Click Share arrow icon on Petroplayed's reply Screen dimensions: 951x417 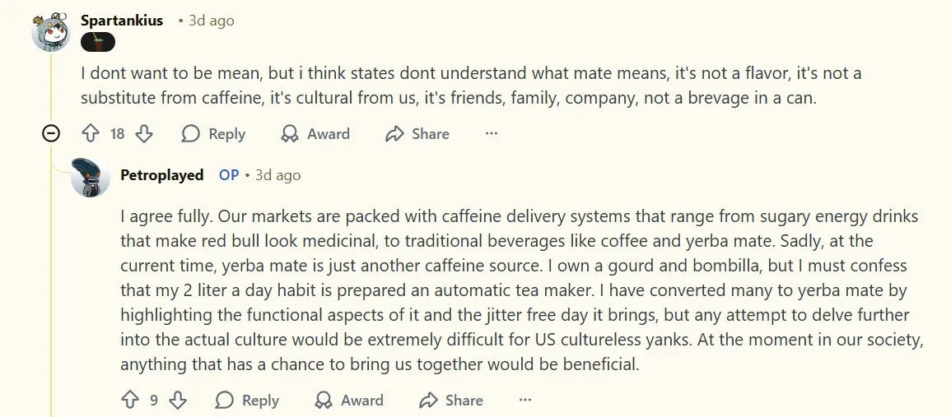tap(428, 401)
